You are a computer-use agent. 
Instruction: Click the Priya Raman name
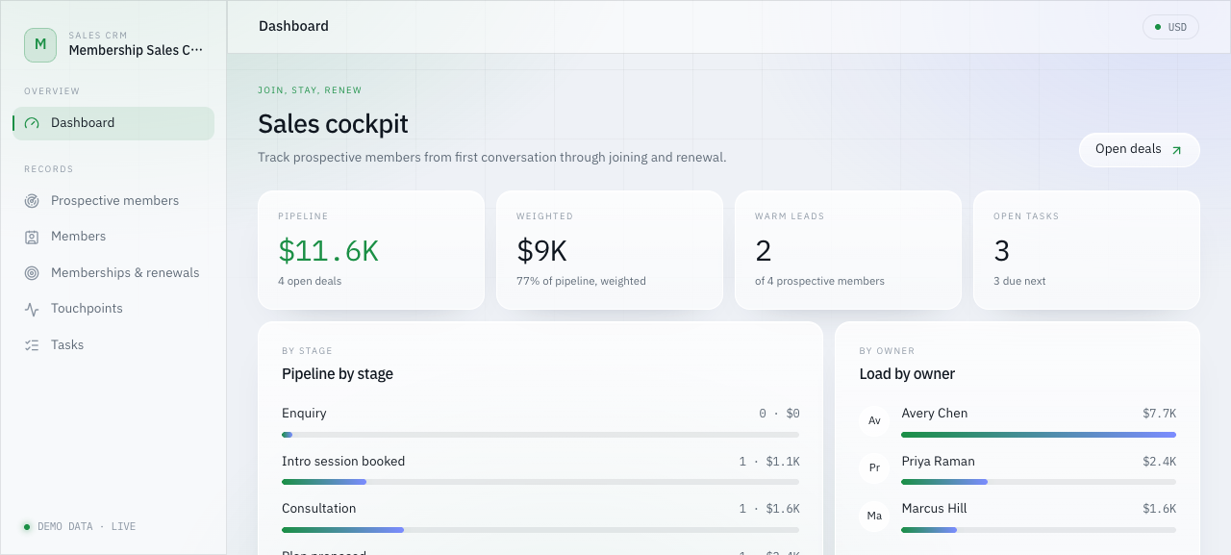tap(939, 462)
